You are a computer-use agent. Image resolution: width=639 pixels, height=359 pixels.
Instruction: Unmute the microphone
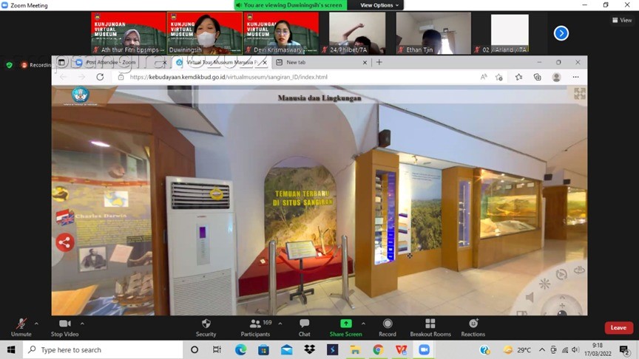coord(21,324)
